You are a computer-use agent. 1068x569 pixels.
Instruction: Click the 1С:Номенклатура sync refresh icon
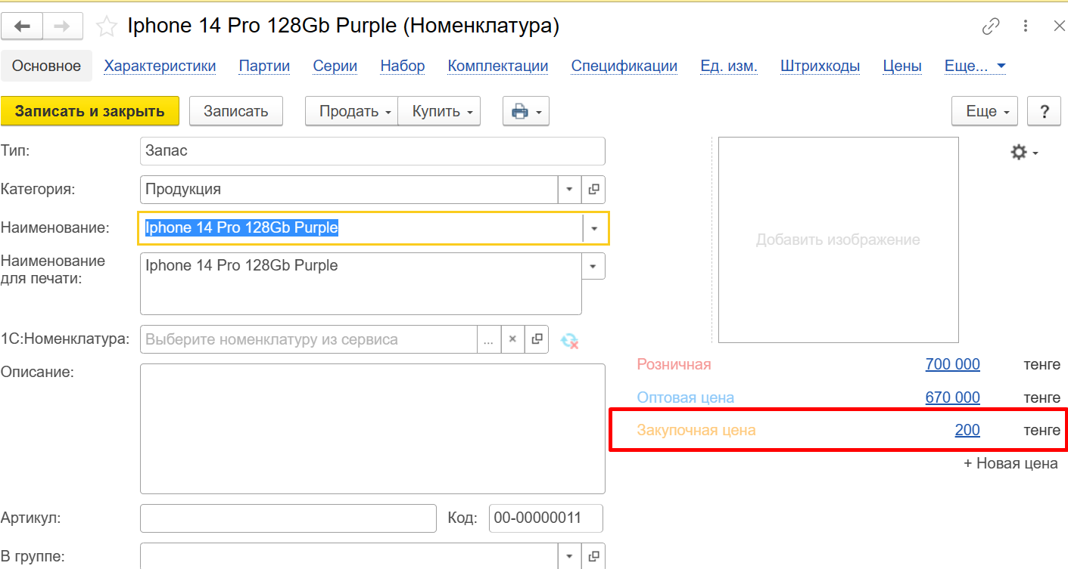(x=569, y=340)
